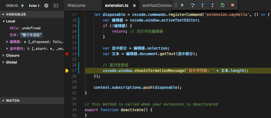
Task: Click the 'return' keyword on line 20
Action: [118, 31]
